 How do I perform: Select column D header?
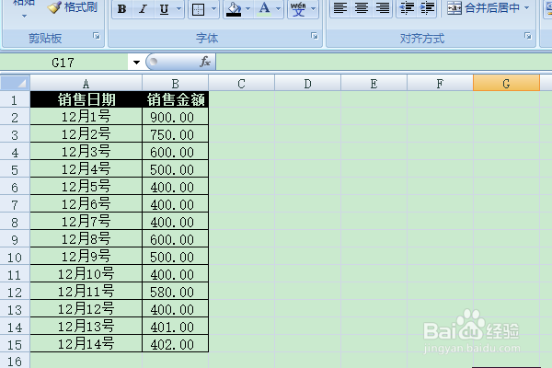(x=307, y=84)
